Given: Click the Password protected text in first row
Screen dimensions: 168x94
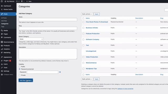Looking at the screenshot, I should pyautogui.click(x=117, y=22).
